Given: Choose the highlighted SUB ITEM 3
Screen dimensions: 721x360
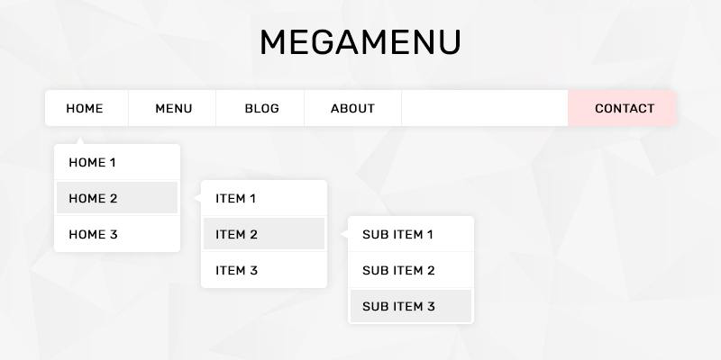Looking at the screenshot, I should click(411, 307).
